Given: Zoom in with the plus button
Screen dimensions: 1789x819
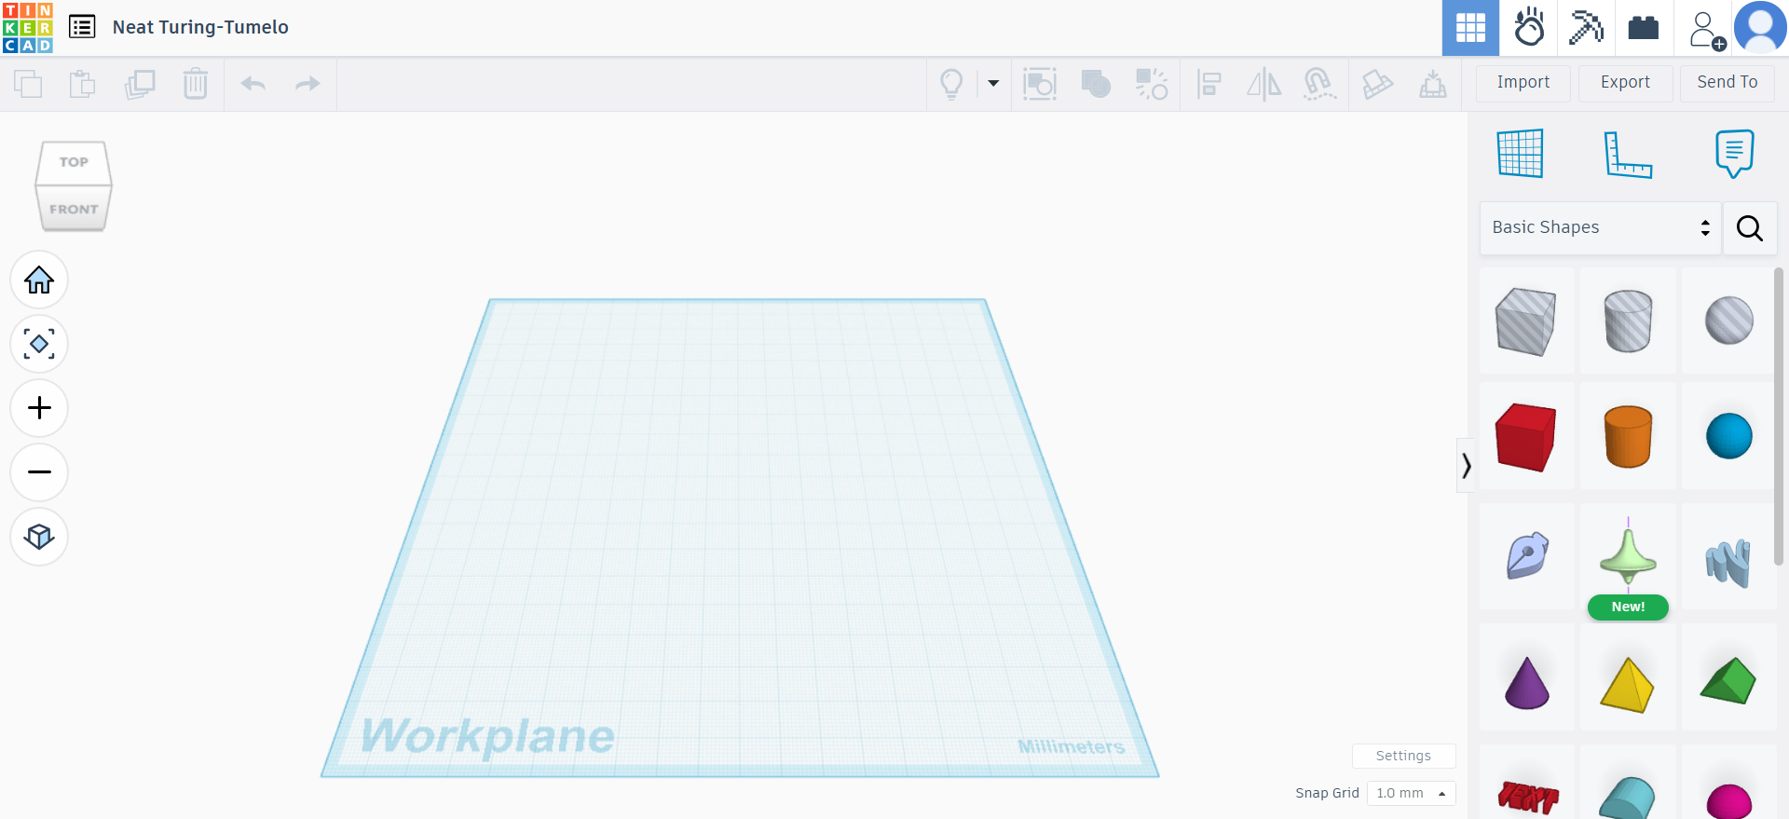Looking at the screenshot, I should click(39, 408).
